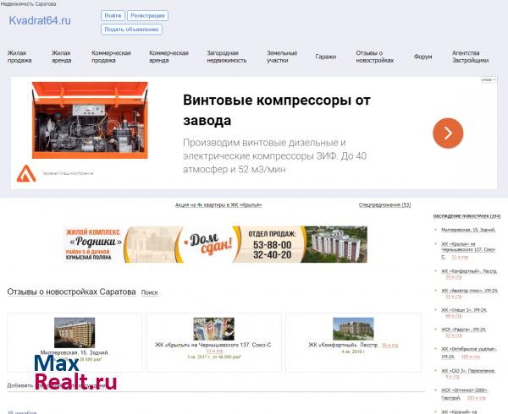Open the Загородная недвижимость menu item
The image size is (508, 414).
(x=227, y=57)
